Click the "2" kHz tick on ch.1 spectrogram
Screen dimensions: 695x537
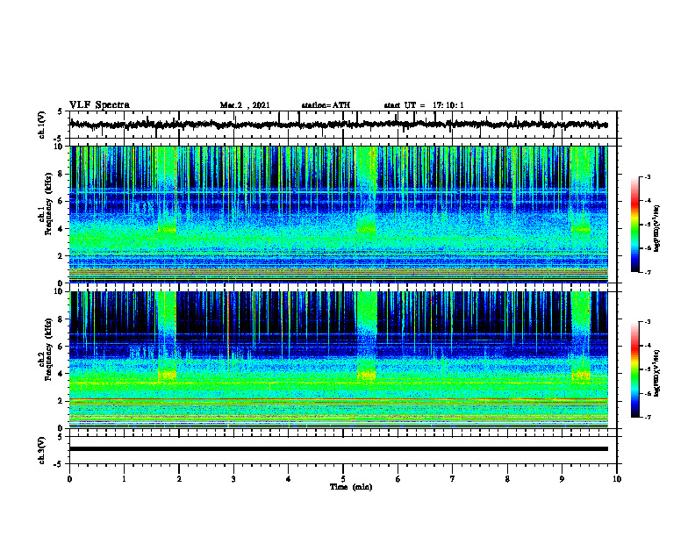61,256
